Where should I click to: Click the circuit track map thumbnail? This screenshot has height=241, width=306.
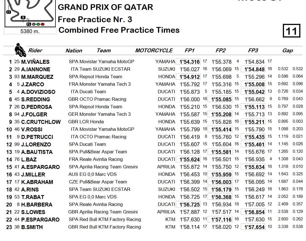pos(30,13)
